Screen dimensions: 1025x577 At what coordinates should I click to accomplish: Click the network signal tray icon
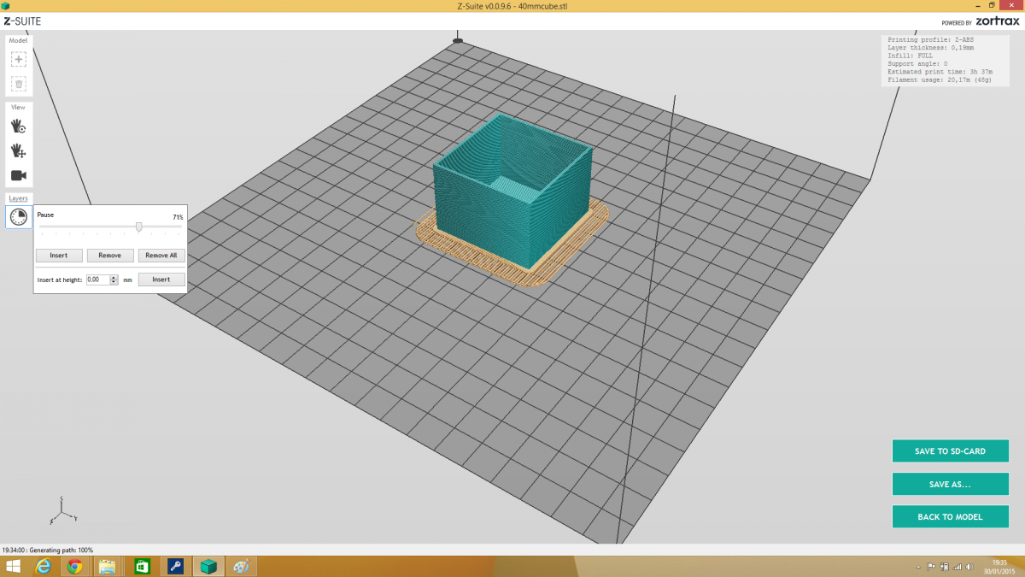957,567
